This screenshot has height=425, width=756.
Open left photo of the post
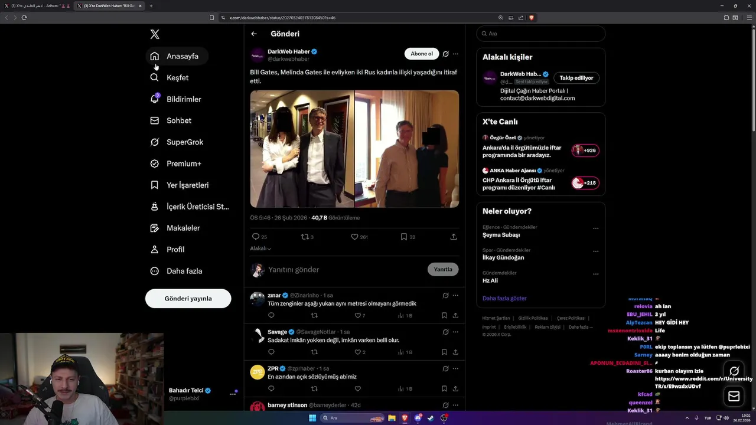point(302,149)
